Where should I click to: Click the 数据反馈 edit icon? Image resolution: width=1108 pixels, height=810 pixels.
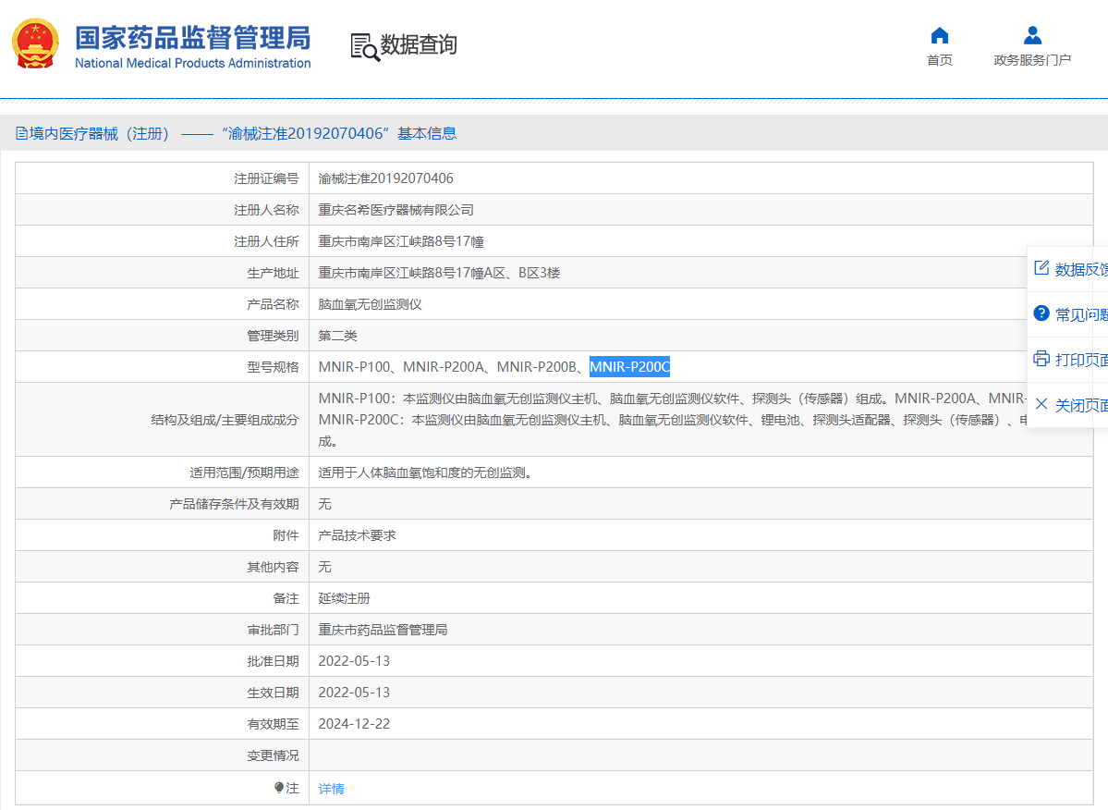1041,268
